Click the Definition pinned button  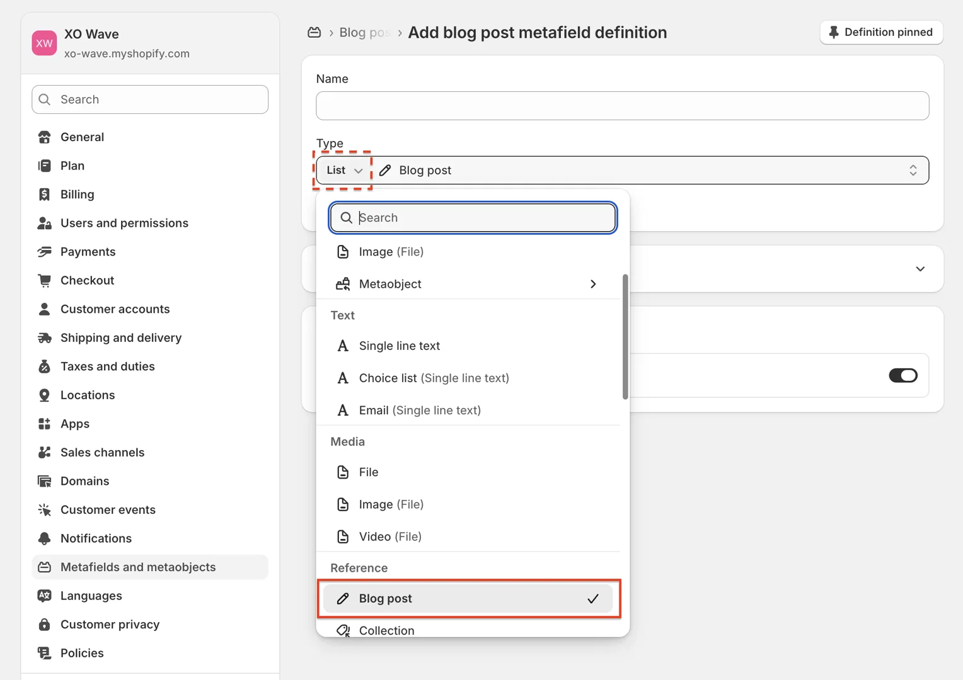[880, 32]
